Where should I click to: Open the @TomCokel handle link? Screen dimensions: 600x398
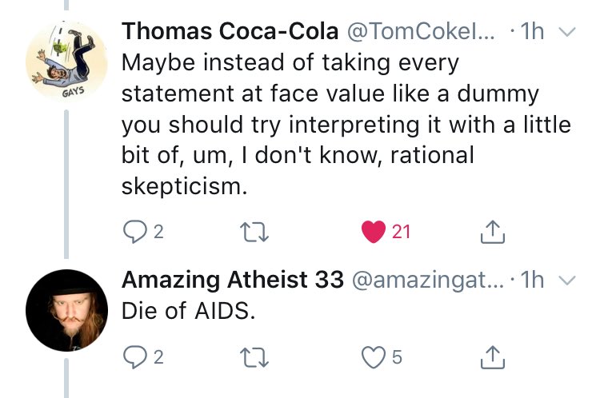pyautogui.click(x=422, y=33)
